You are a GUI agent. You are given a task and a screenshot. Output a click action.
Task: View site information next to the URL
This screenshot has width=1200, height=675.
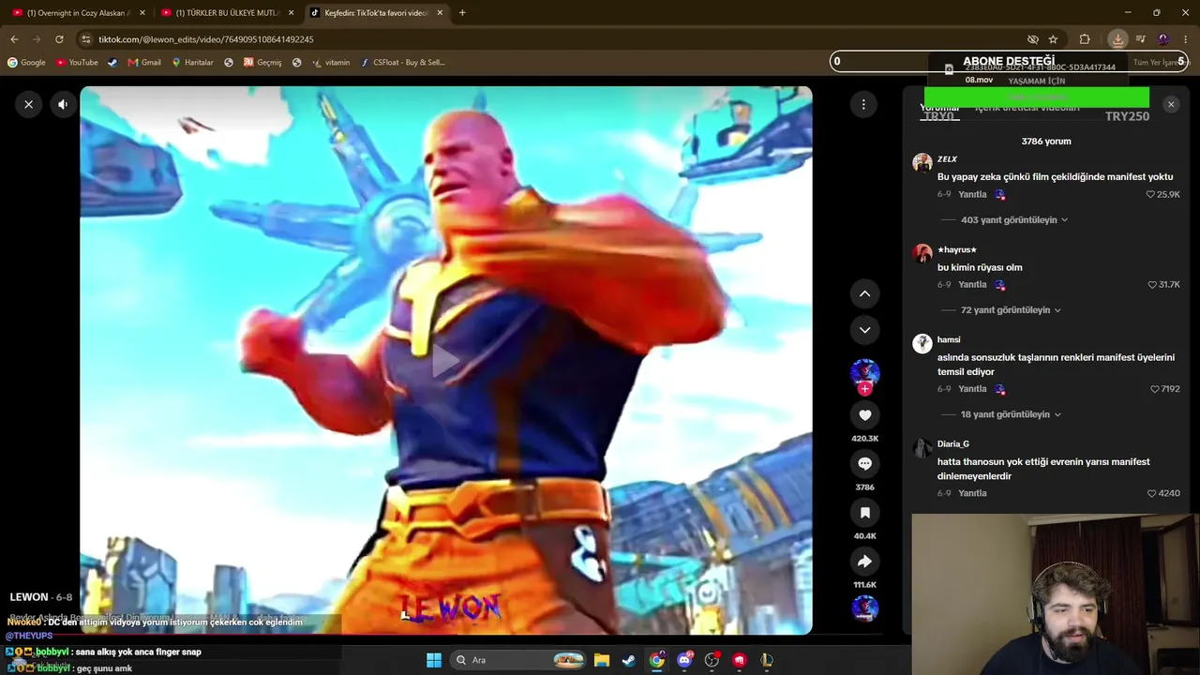(86, 39)
